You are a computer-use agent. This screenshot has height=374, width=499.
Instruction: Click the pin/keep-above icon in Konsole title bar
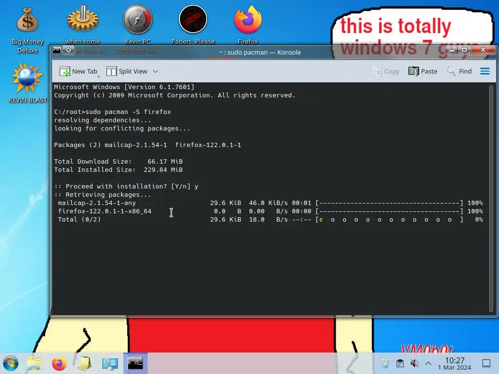tap(68, 50)
